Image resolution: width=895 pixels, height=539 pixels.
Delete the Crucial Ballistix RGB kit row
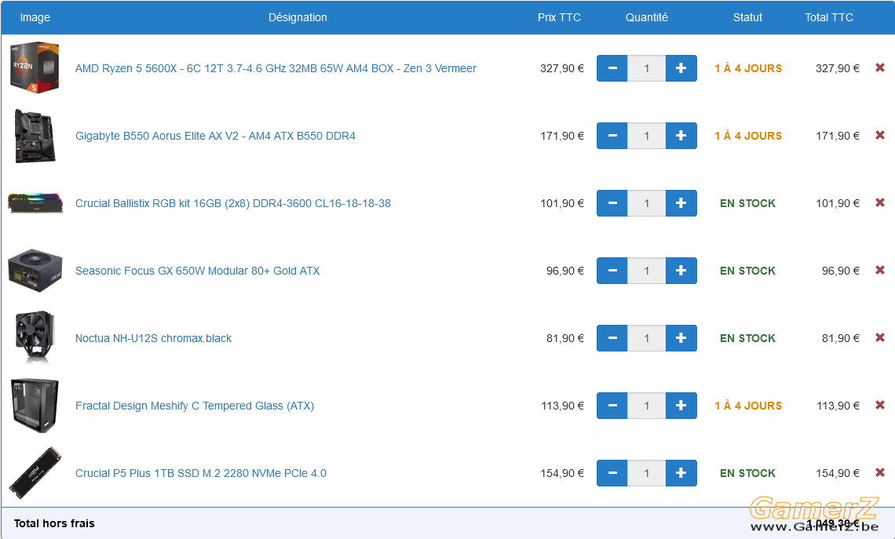tap(879, 202)
